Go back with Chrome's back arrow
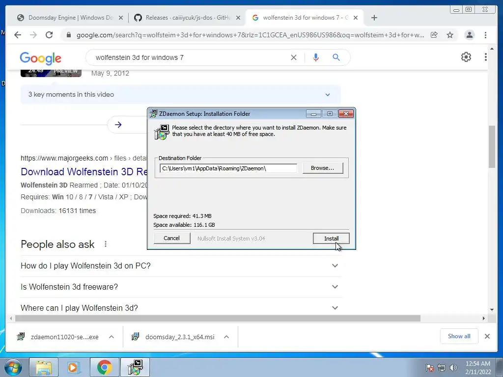The width and height of the screenshot is (503, 377). (x=18, y=35)
